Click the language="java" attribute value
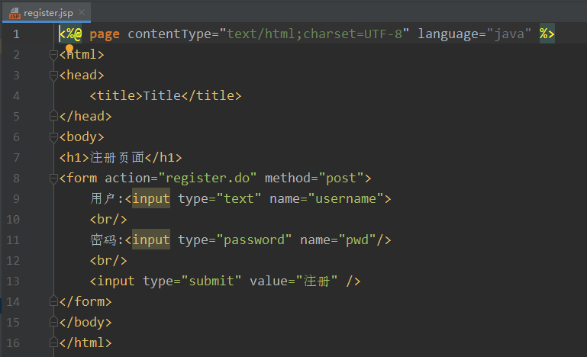This screenshot has height=357, width=587. (508, 34)
